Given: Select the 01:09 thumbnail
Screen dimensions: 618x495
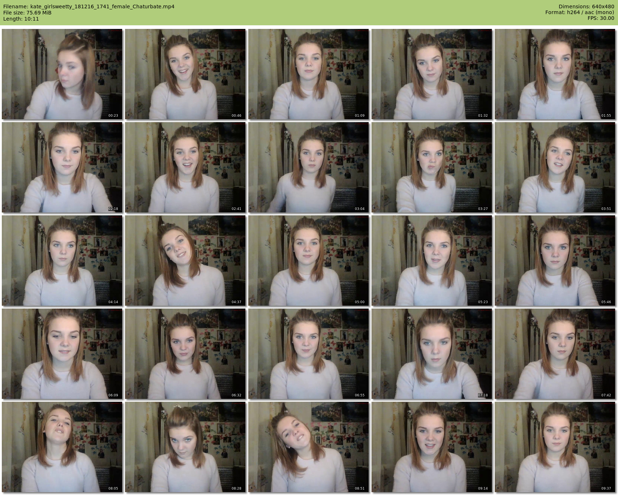Looking at the screenshot, I should pos(308,74).
